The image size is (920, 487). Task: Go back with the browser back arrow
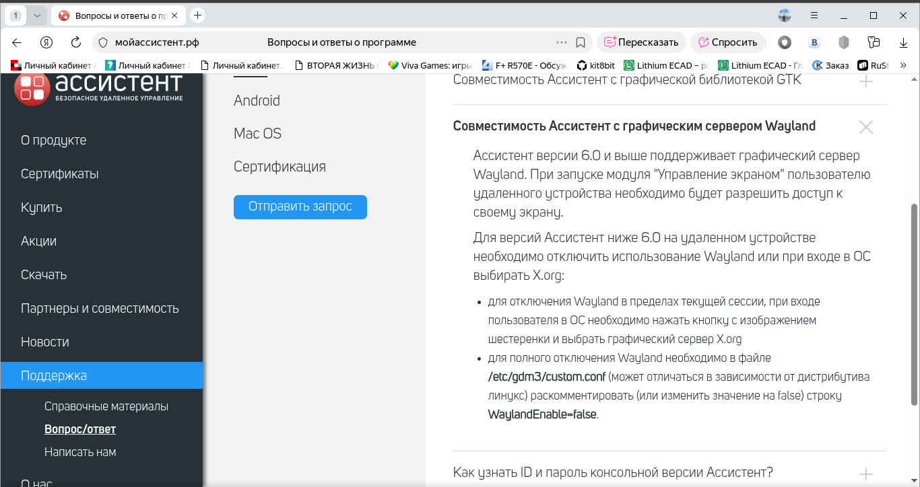pyautogui.click(x=17, y=42)
